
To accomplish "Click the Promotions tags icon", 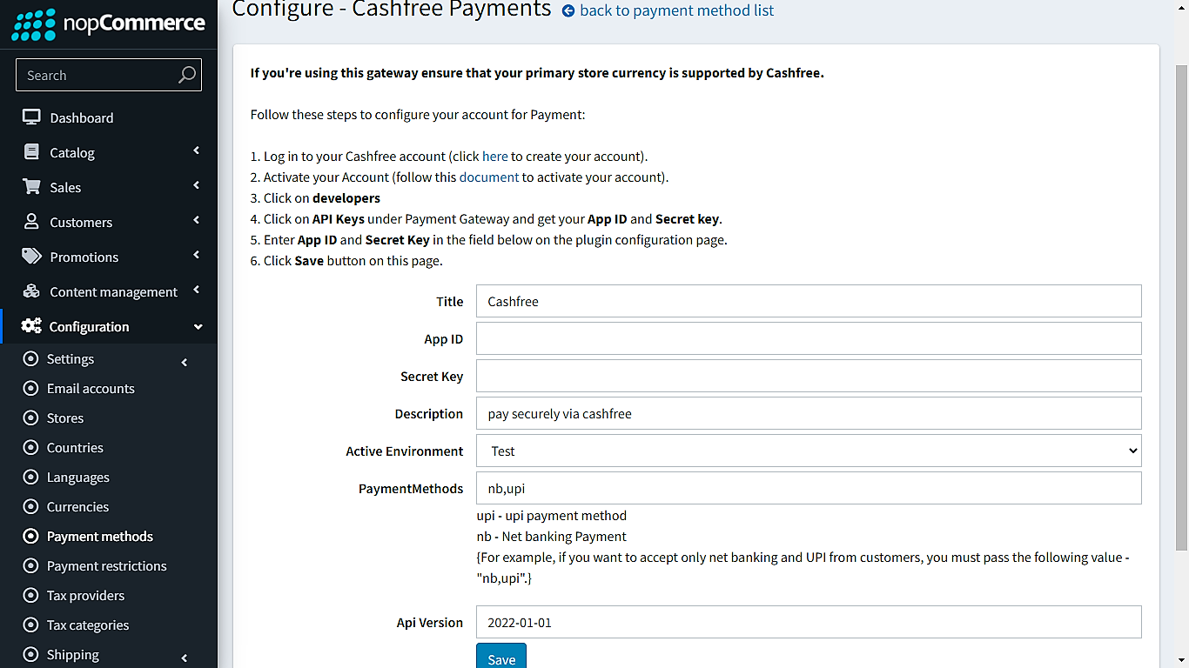I will click(x=31, y=257).
